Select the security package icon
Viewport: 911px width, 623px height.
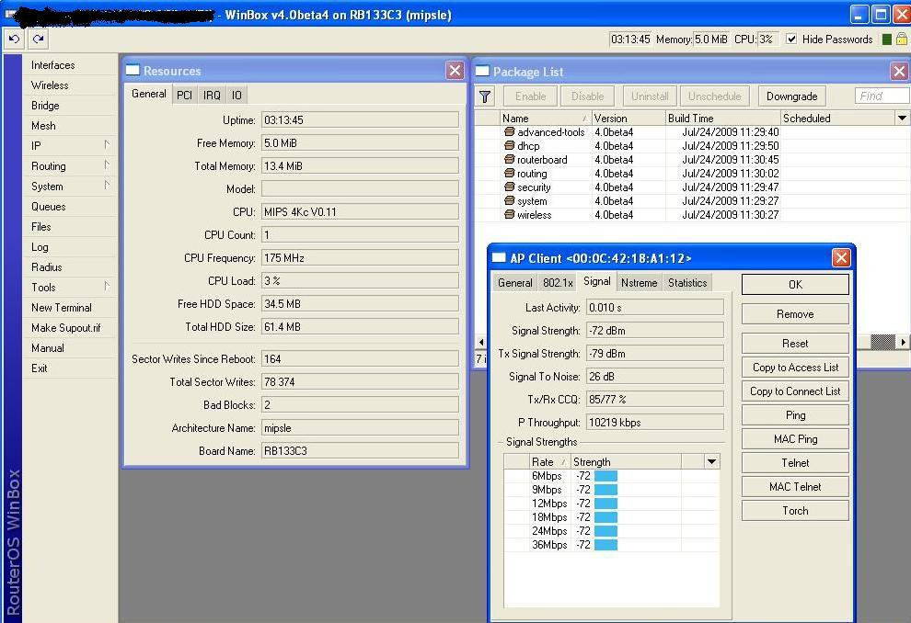[x=510, y=187]
